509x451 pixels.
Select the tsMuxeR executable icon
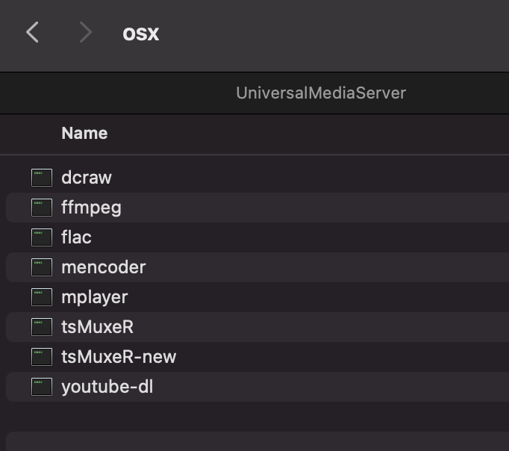click(42, 327)
